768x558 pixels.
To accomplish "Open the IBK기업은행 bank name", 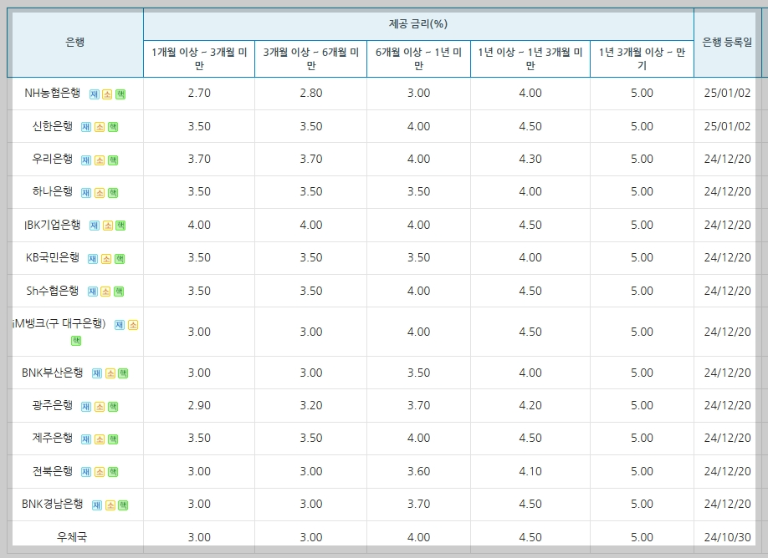I will (x=53, y=225).
